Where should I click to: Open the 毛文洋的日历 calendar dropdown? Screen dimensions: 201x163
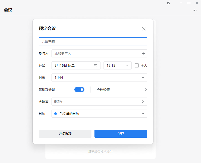tap(99, 114)
